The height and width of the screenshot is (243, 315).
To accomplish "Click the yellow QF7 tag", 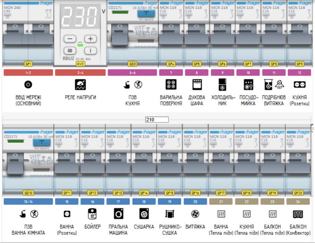I will tap(248, 64).
